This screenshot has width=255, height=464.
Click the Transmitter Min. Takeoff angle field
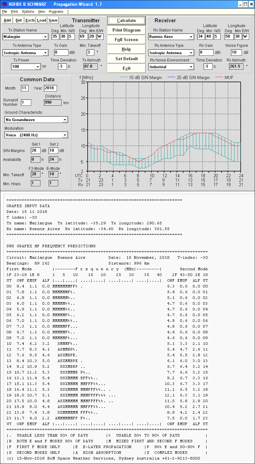click(90, 53)
